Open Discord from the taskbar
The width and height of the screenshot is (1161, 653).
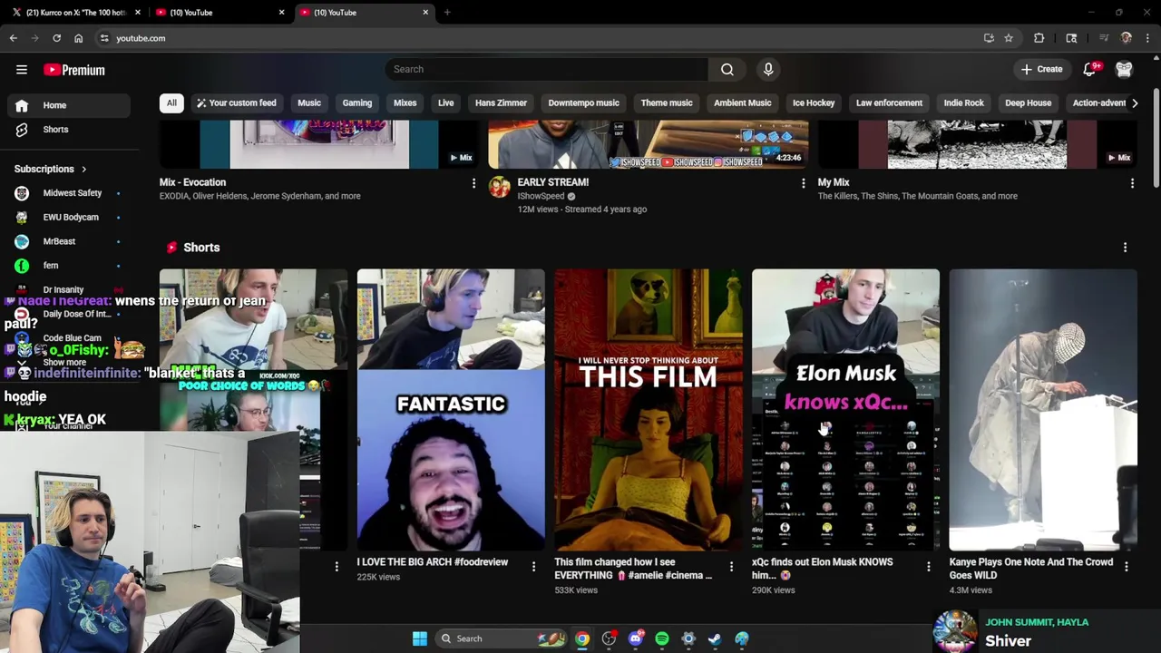[636, 638]
